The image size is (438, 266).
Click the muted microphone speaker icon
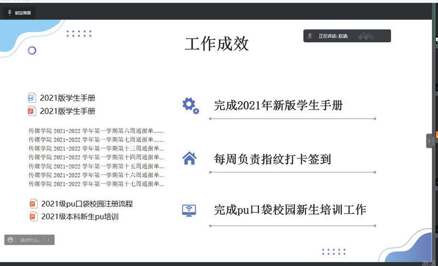point(310,36)
